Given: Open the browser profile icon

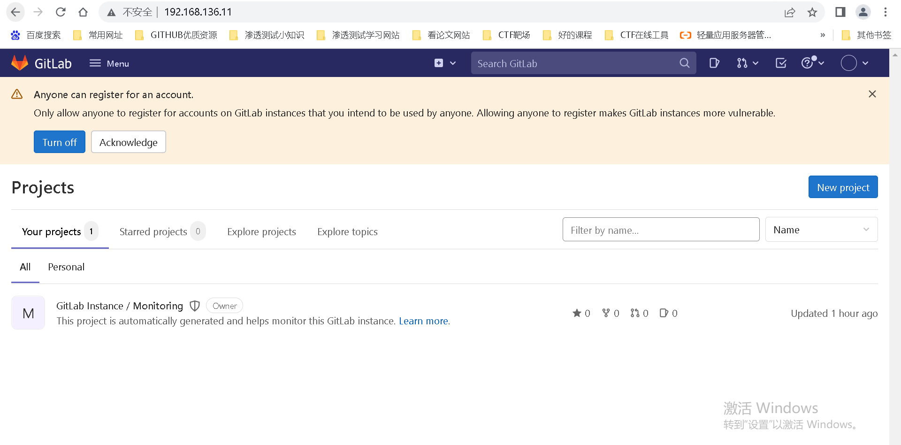Looking at the screenshot, I should 863,12.
